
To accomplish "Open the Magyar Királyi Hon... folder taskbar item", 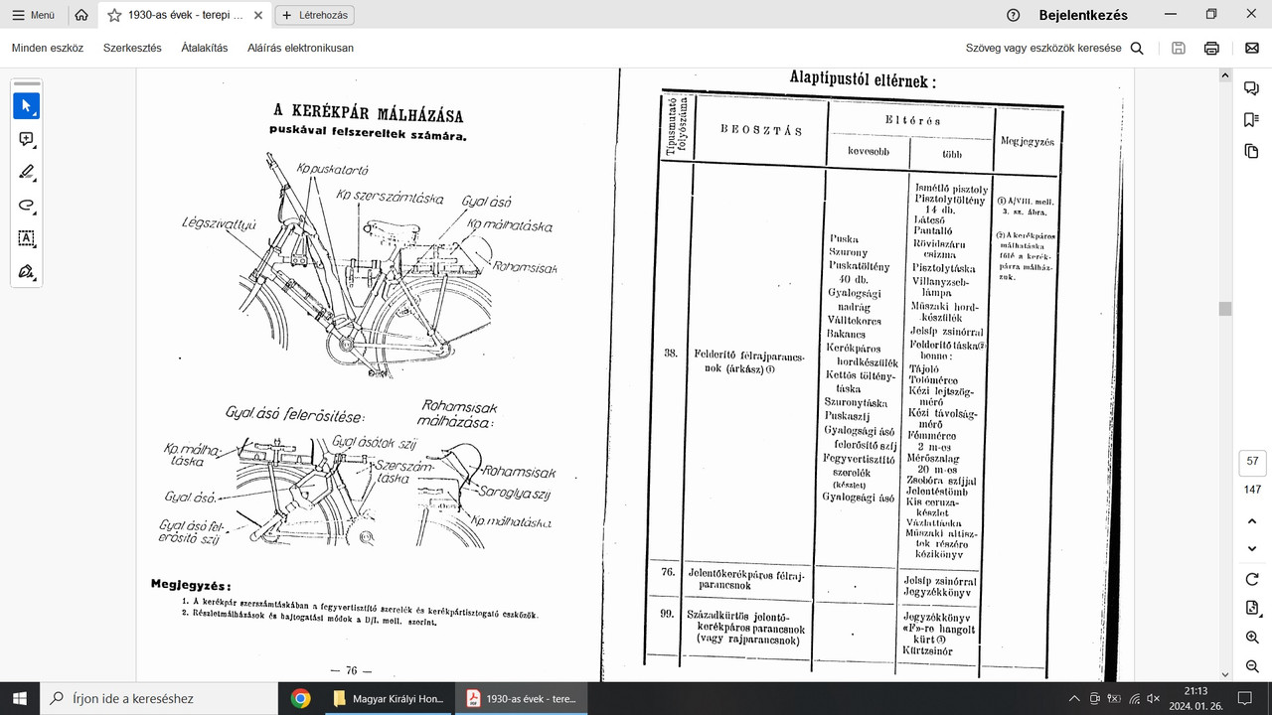I will tap(390, 698).
